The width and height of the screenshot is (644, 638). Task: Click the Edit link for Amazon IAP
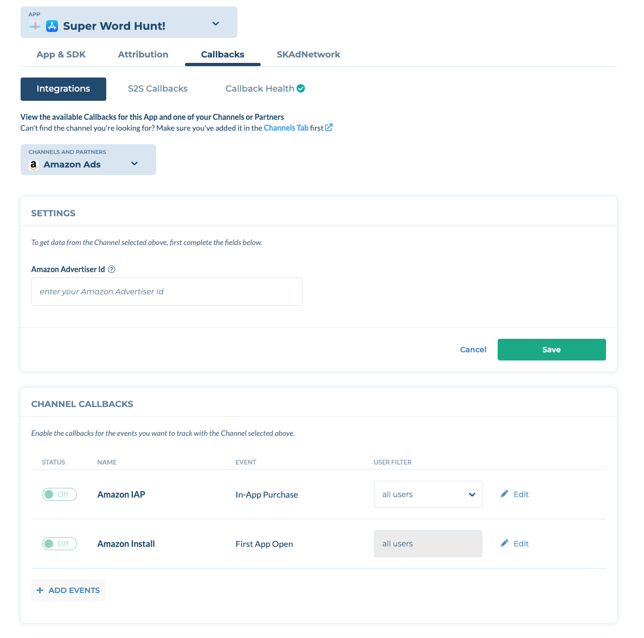tap(521, 494)
